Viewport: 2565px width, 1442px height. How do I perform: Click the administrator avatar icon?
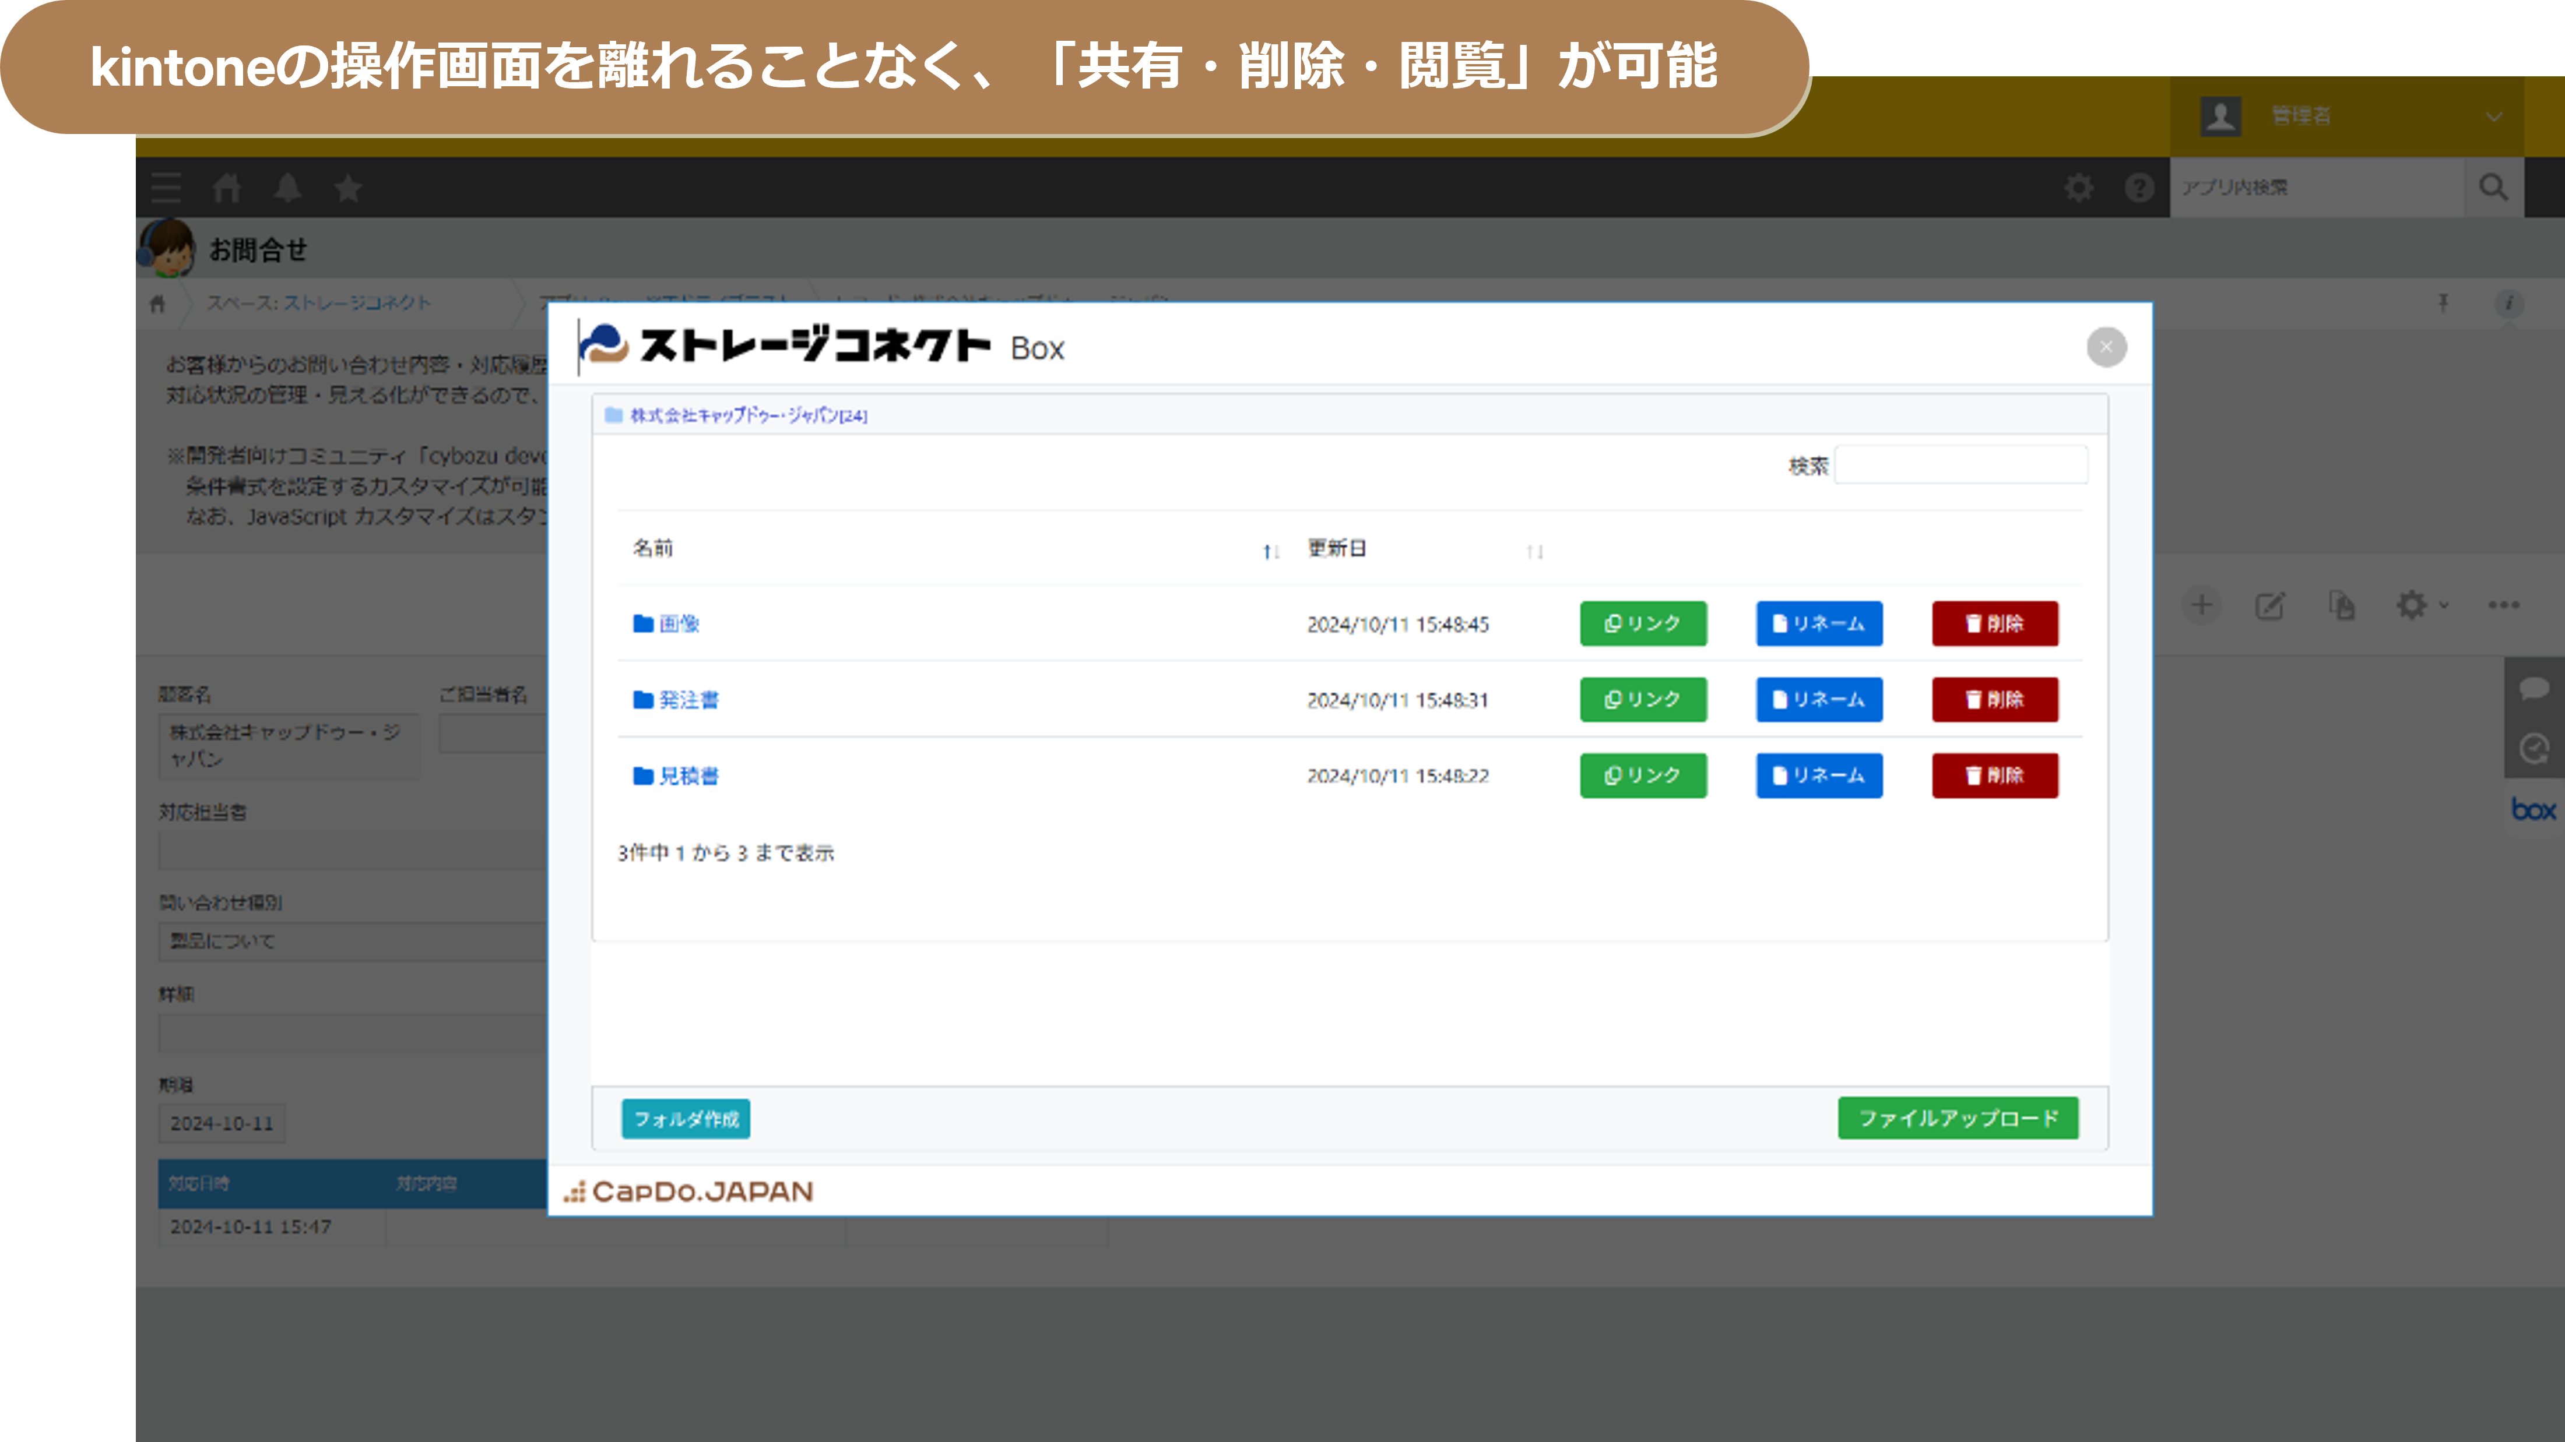click(x=2220, y=117)
